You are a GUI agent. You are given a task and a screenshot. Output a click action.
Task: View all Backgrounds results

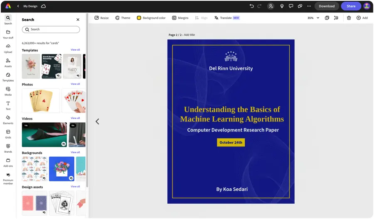[x=75, y=152]
